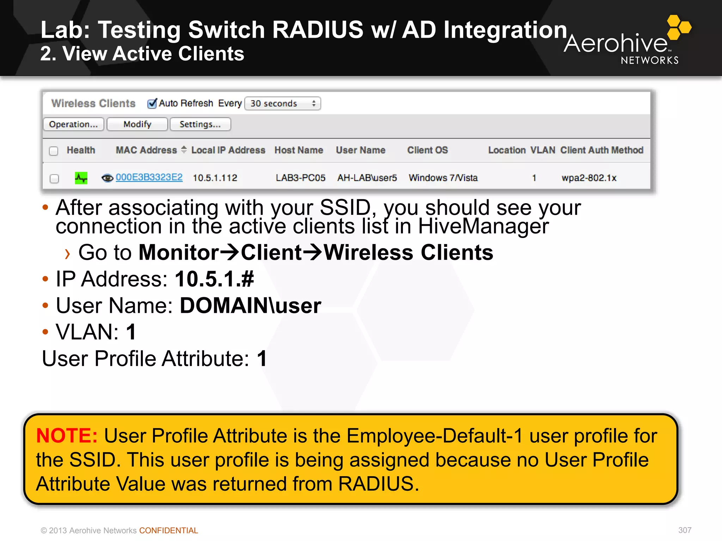Click the VLAN value 1 in the client row

[534, 178]
